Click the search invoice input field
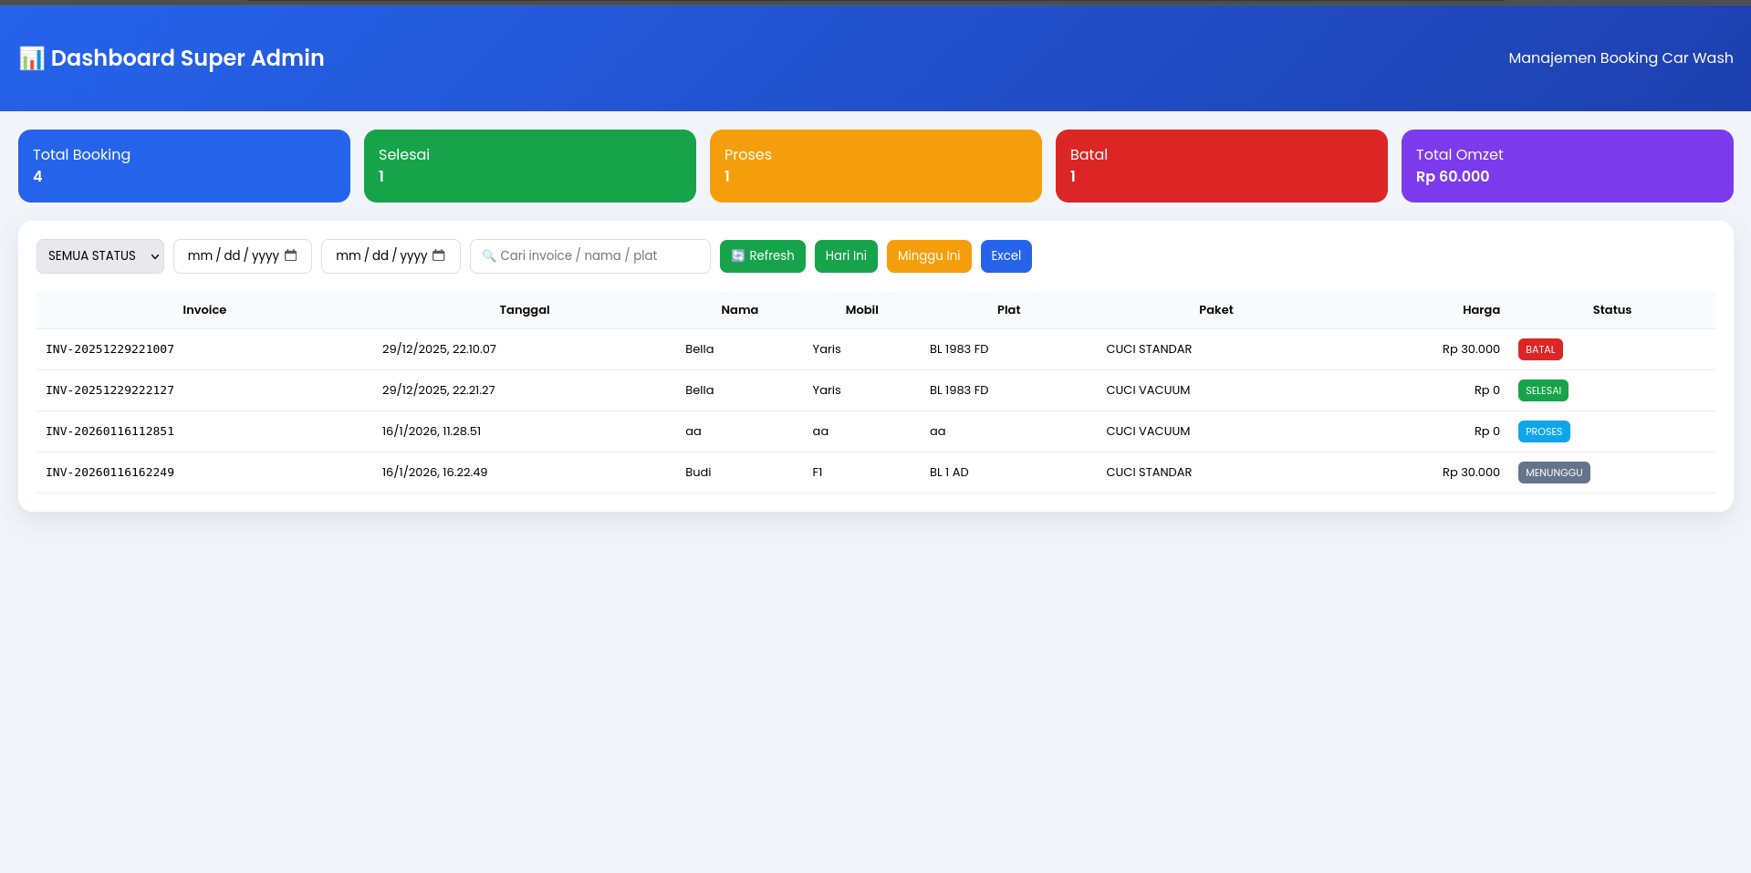1751x873 pixels. (599, 256)
